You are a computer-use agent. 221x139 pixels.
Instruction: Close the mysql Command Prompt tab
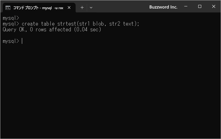pos(69,8)
